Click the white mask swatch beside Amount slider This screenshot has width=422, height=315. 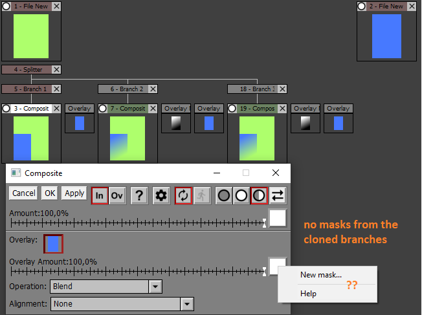(278, 218)
